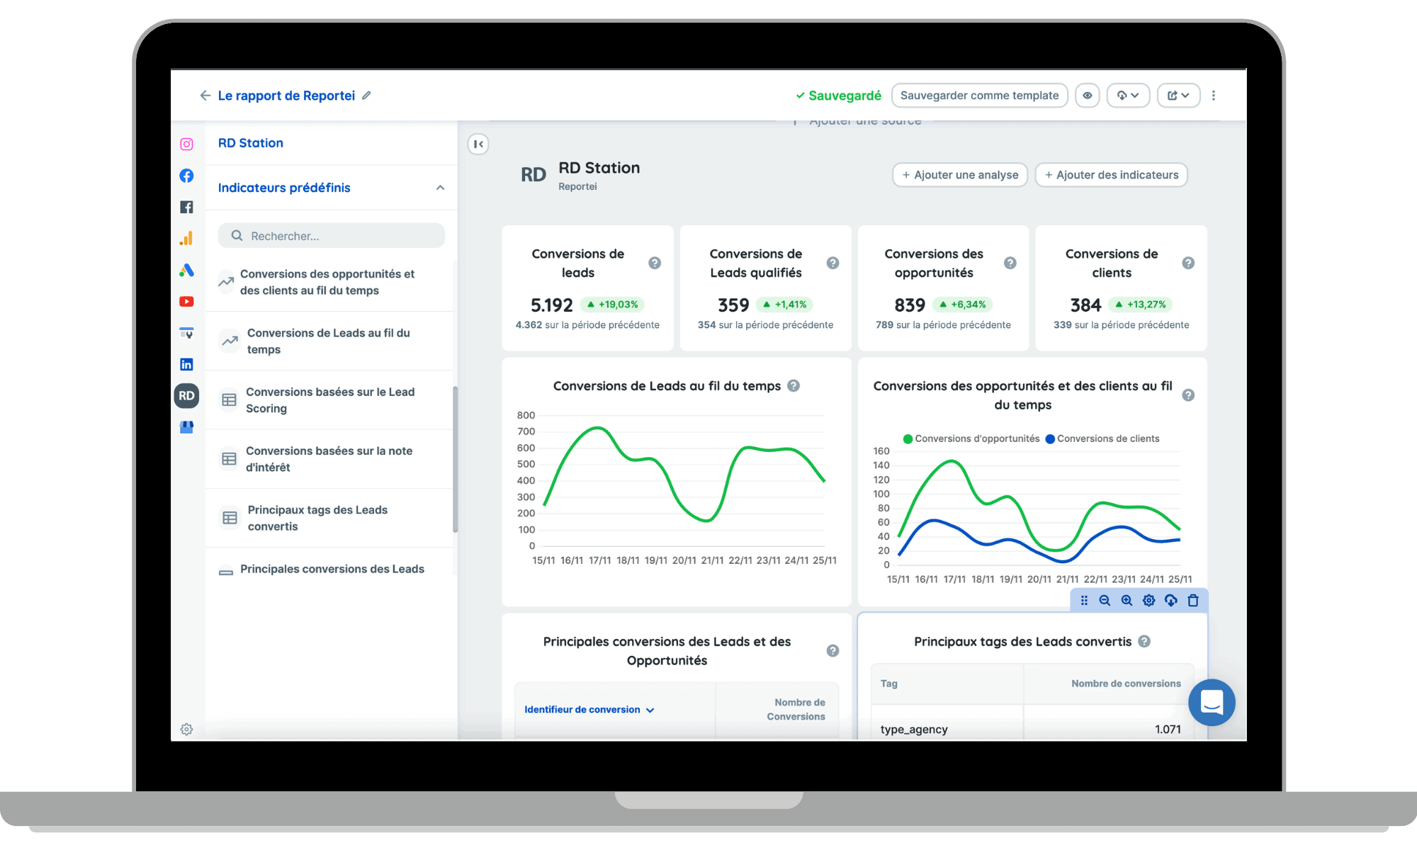Image resolution: width=1417 pixels, height=850 pixels.
Task: Open the LinkedIn source icon
Action: click(x=186, y=364)
